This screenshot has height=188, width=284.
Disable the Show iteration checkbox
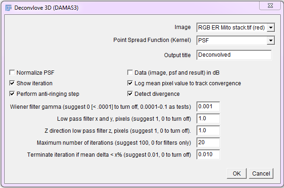click(12, 83)
